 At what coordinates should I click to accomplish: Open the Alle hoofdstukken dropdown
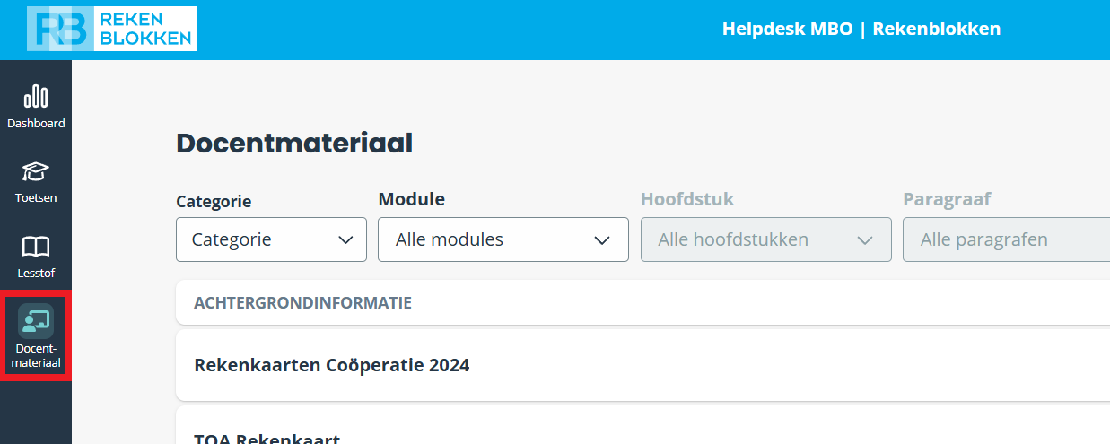pyautogui.click(x=766, y=239)
